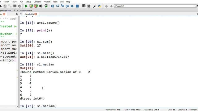The width and height of the screenshot is (198, 111).
Task: Click Maximize current pane icon
Action: pyautogui.click(x=84, y=6)
